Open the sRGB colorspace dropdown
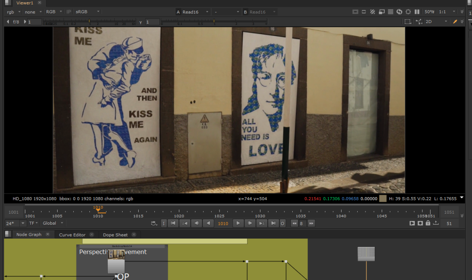 pyautogui.click(x=87, y=12)
